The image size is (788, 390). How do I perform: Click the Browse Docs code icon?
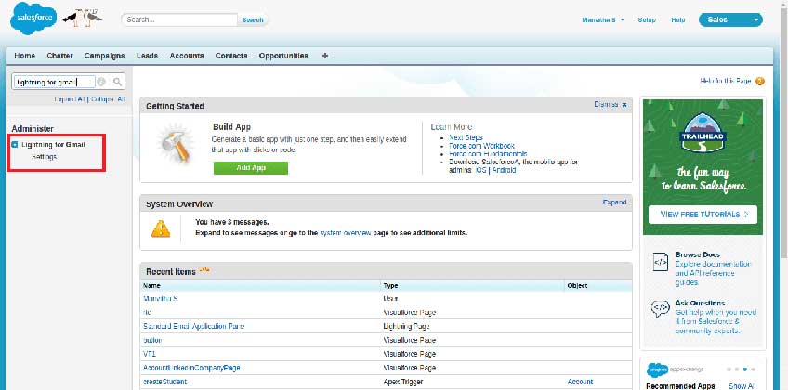660,262
